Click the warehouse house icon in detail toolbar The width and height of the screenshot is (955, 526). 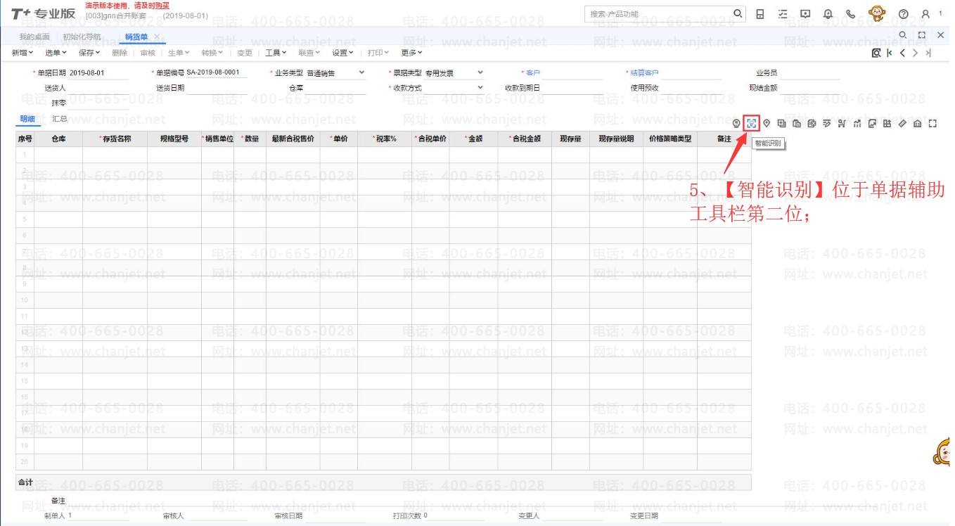point(918,124)
